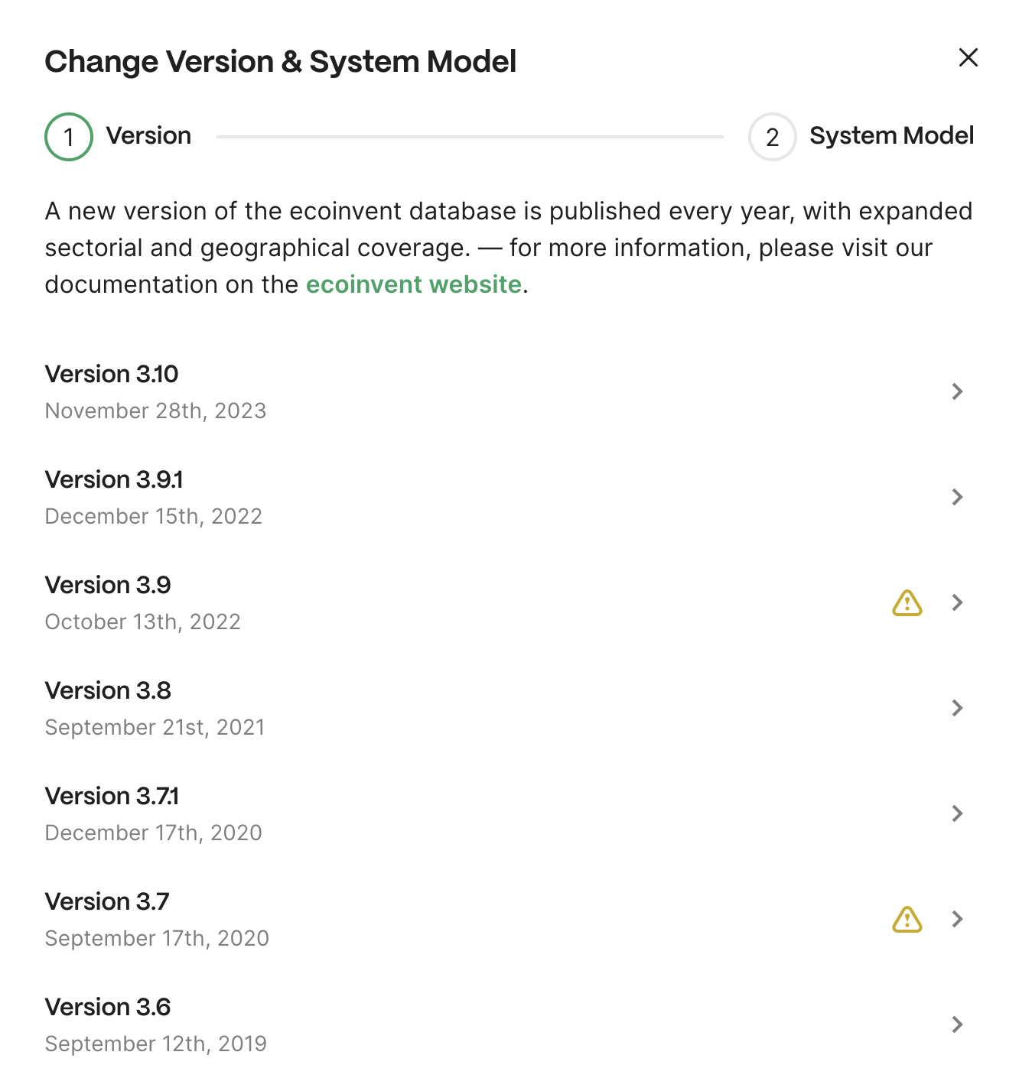Open the ecoinvent website link

pos(413,284)
